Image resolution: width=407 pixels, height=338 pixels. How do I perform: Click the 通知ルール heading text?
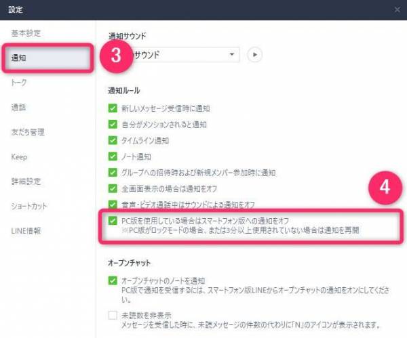click(124, 91)
